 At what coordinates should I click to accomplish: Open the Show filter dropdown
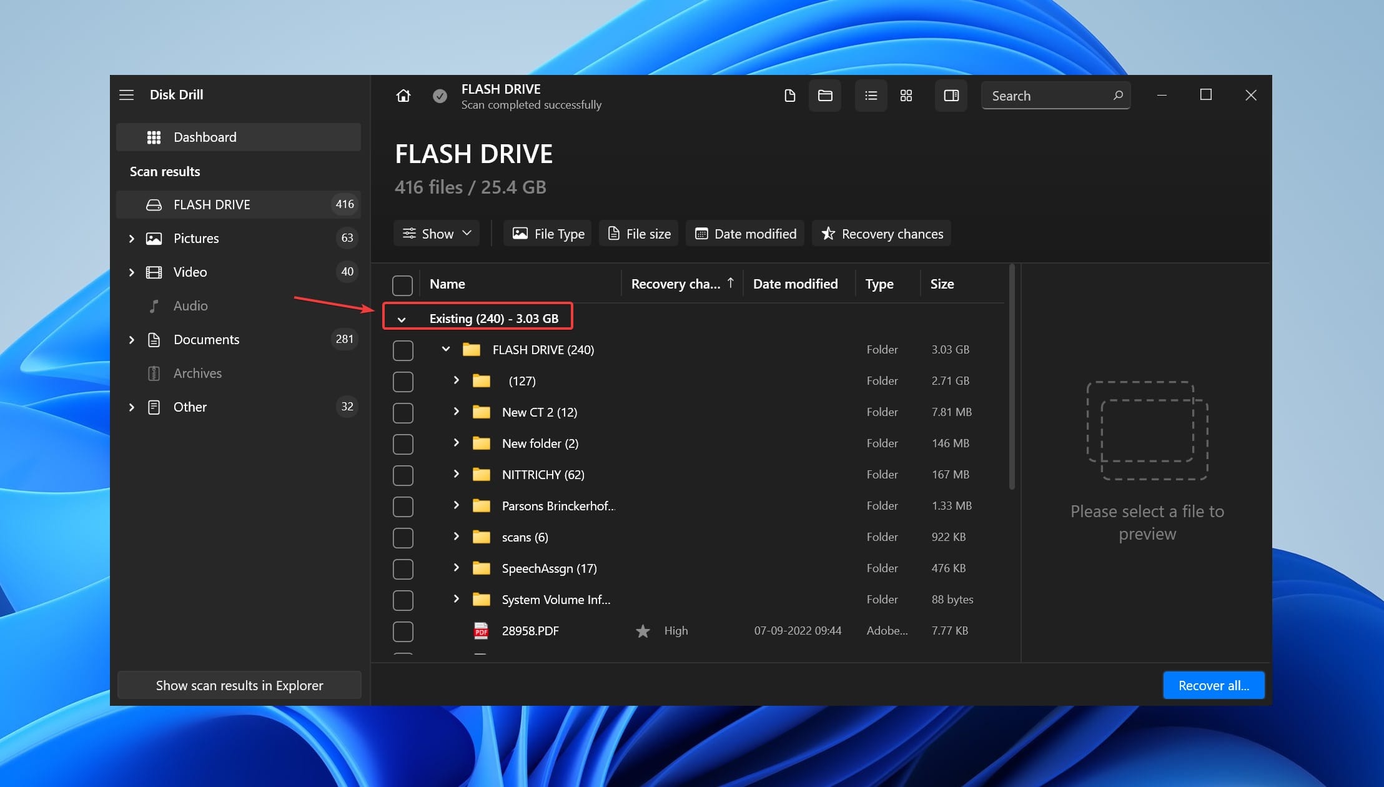point(437,234)
